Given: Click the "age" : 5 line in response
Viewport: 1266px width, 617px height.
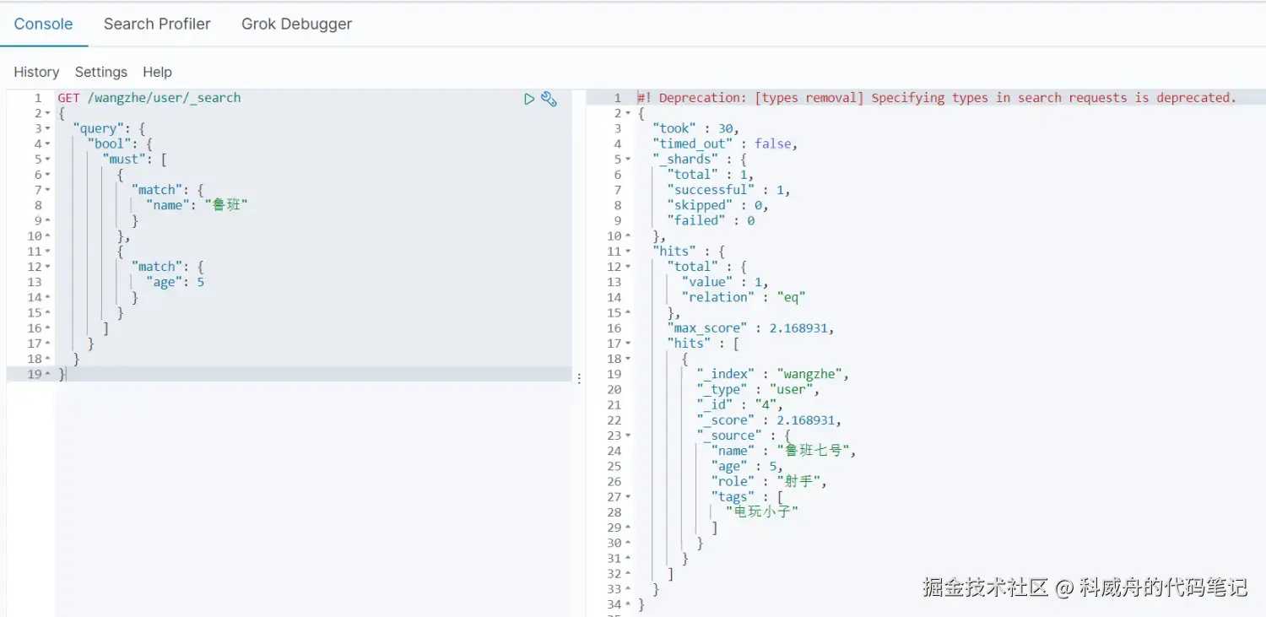Looking at the screenshot, I should [747, 467].
